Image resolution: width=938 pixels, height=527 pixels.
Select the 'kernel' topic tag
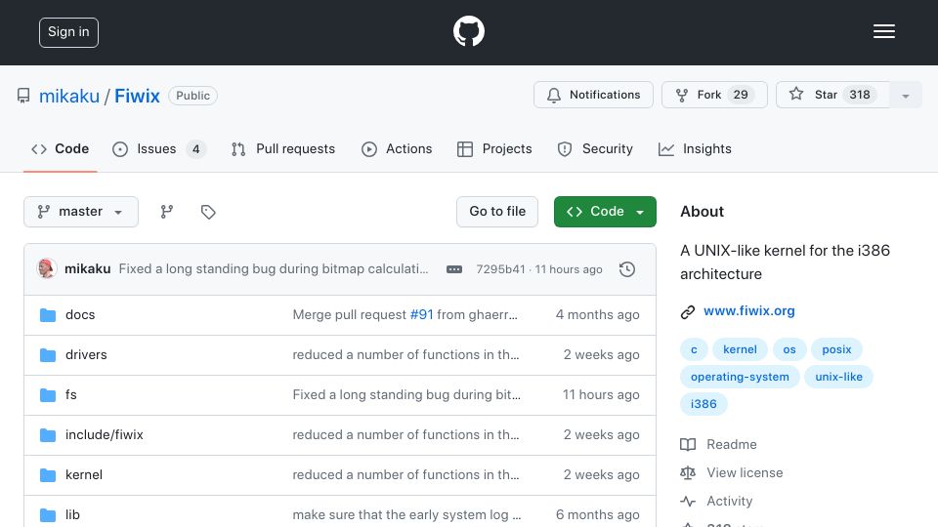[x=740, y=349]
